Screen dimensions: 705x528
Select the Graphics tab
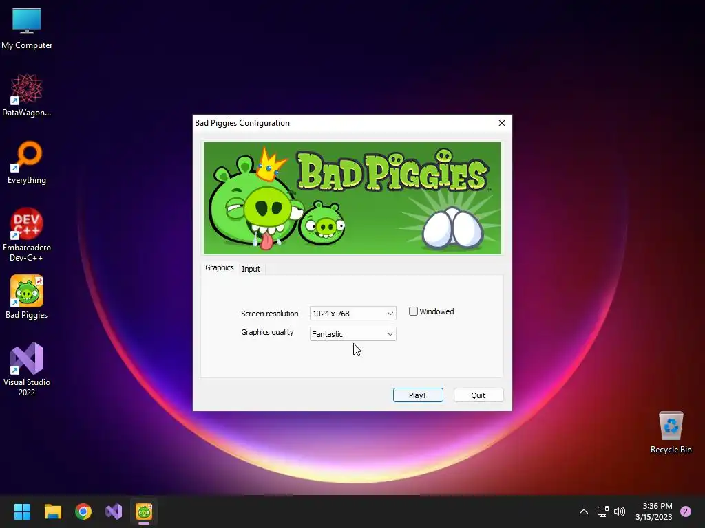click(220, 267)
